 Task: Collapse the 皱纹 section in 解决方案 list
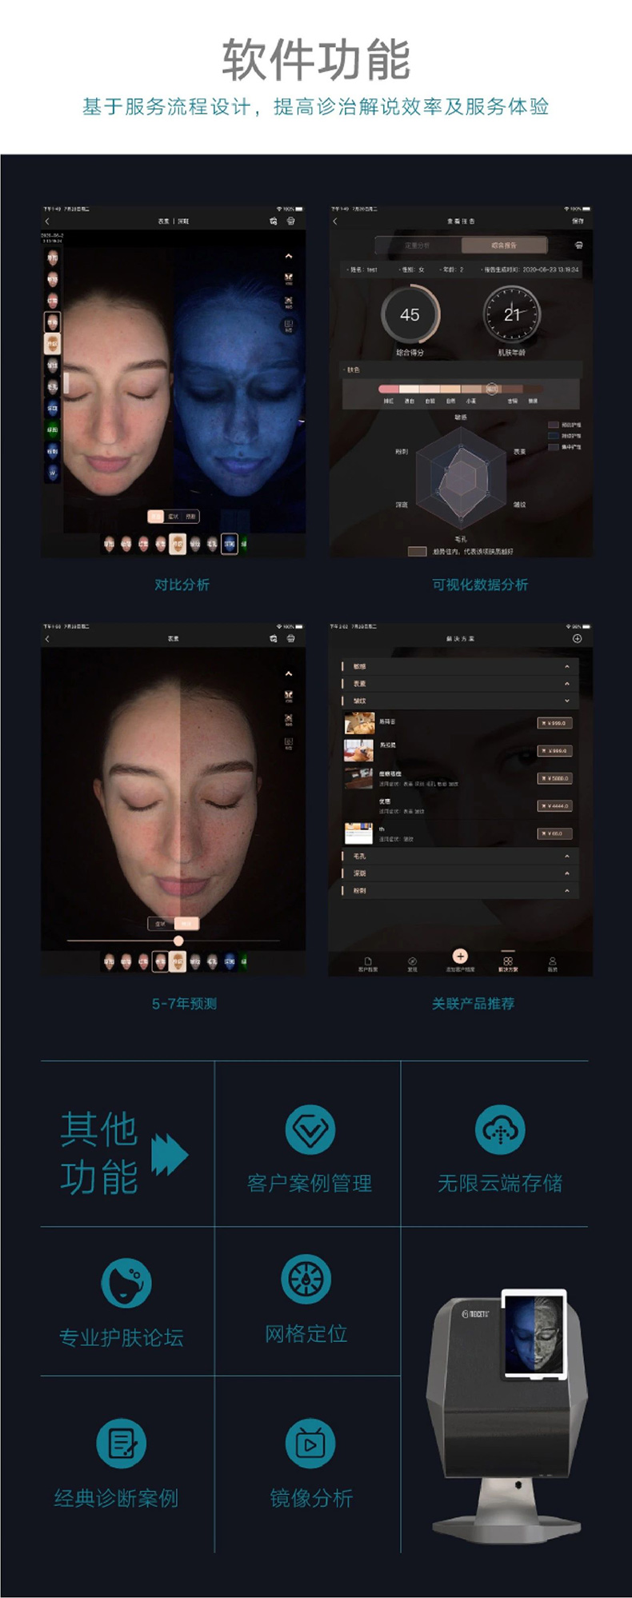point(566,701)
